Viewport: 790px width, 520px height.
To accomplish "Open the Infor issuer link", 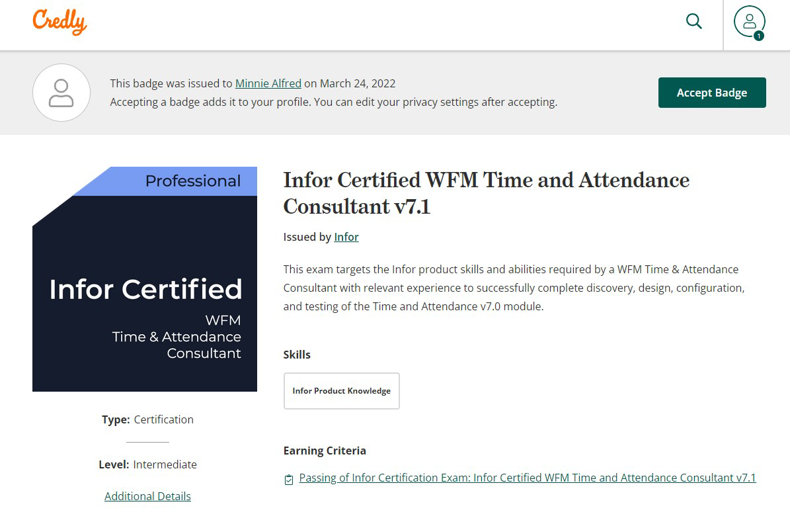I will (x=346, y=237).
